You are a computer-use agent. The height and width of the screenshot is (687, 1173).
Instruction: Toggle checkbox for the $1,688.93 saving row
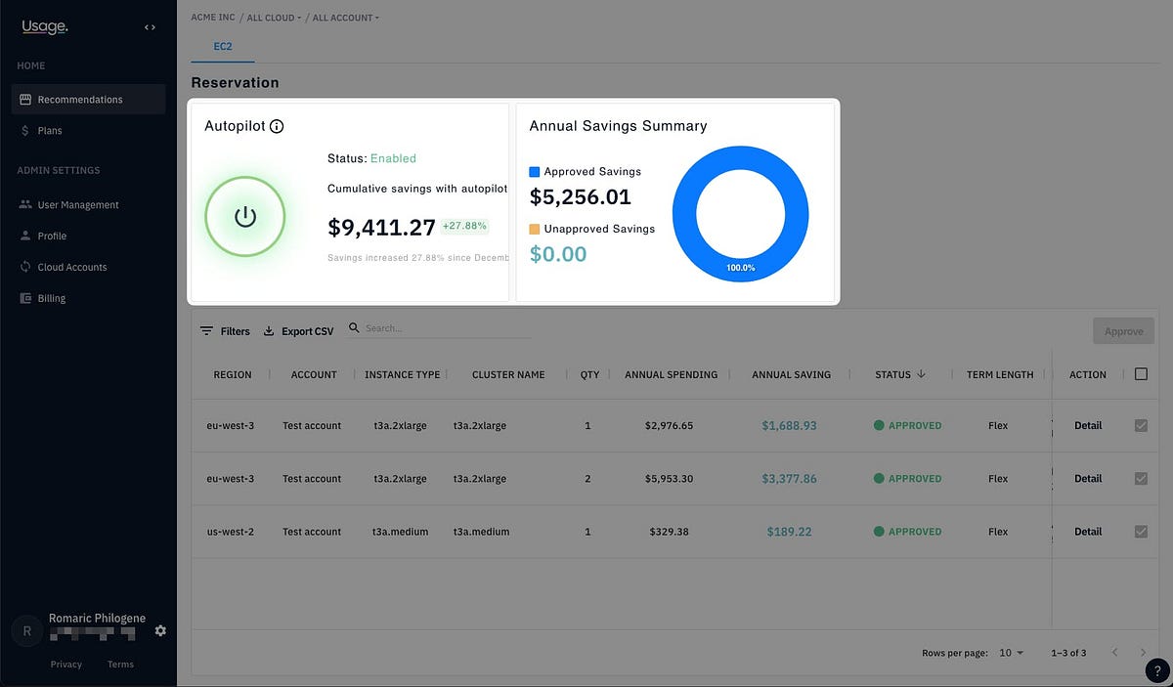1141,425
